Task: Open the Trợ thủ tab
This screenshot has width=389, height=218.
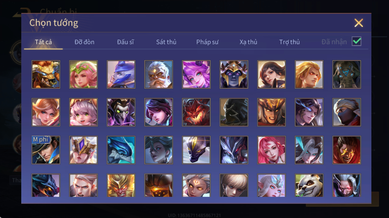Action: 289,42
